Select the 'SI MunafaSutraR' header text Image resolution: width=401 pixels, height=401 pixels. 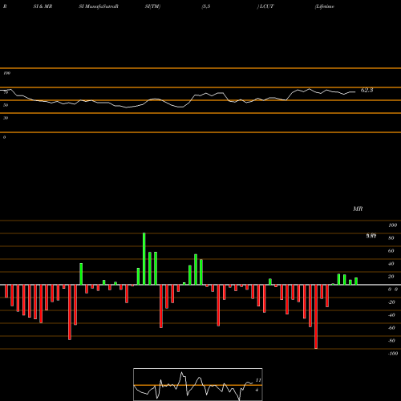click(99, 6)
